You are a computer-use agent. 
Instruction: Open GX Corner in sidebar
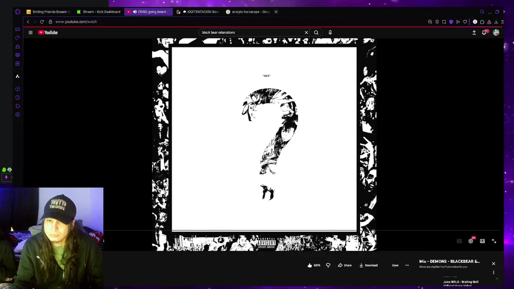point(18,29)
